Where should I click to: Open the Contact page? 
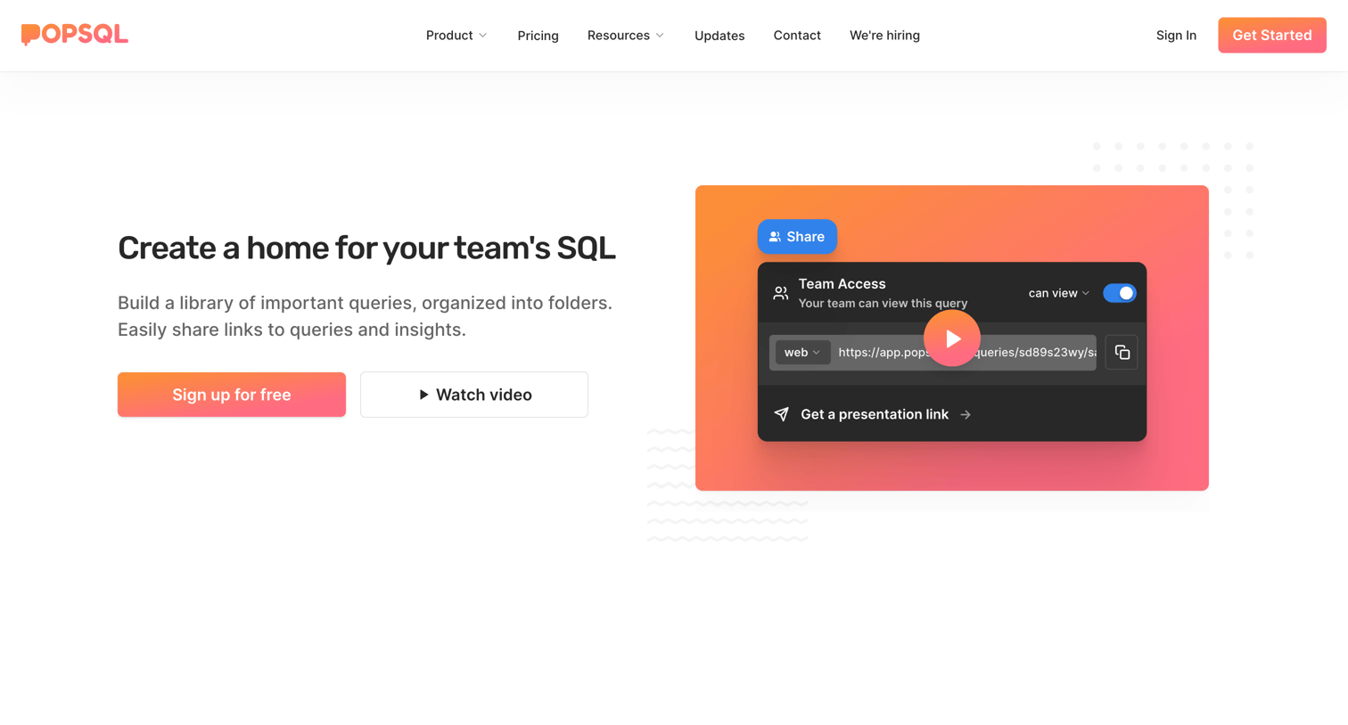pos(797,36)
